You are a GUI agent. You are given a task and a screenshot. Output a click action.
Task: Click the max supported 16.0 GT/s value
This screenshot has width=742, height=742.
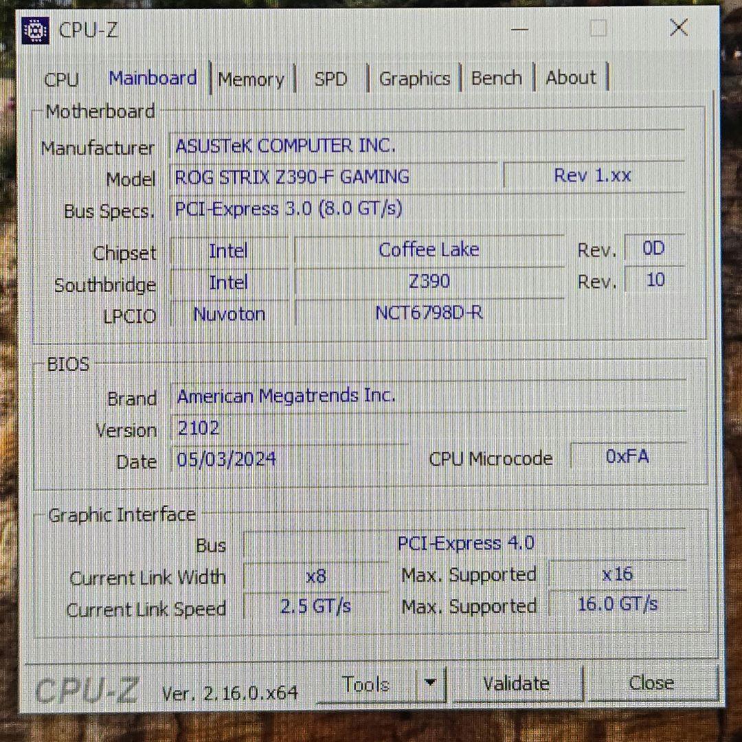click(x=618, y=605)
